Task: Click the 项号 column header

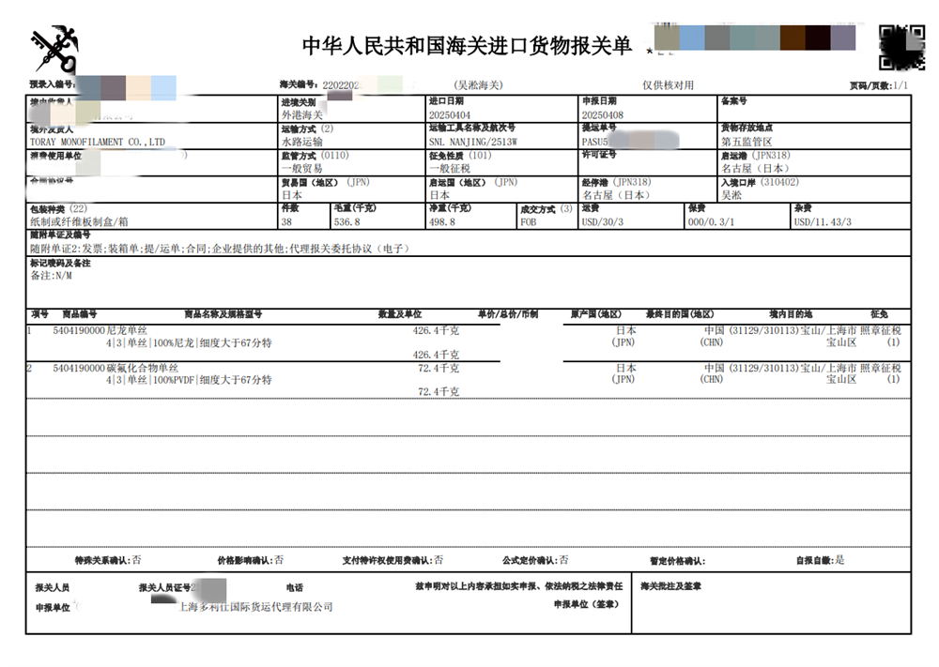Action: tap(40, 314)
